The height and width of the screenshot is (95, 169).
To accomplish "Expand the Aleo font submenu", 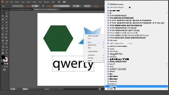I will tap(167, 89).
